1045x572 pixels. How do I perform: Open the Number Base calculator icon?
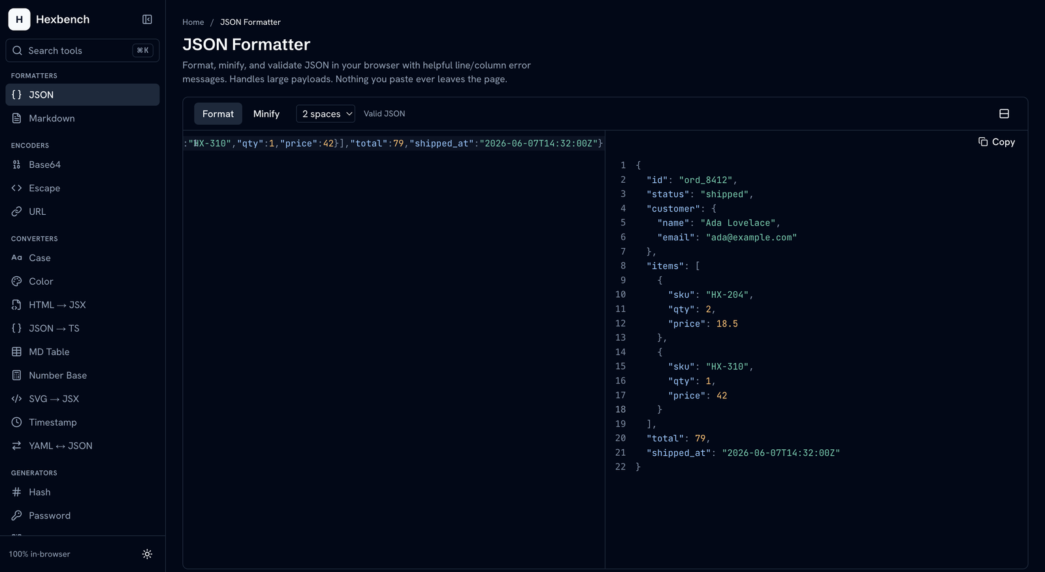coord(16,375)
